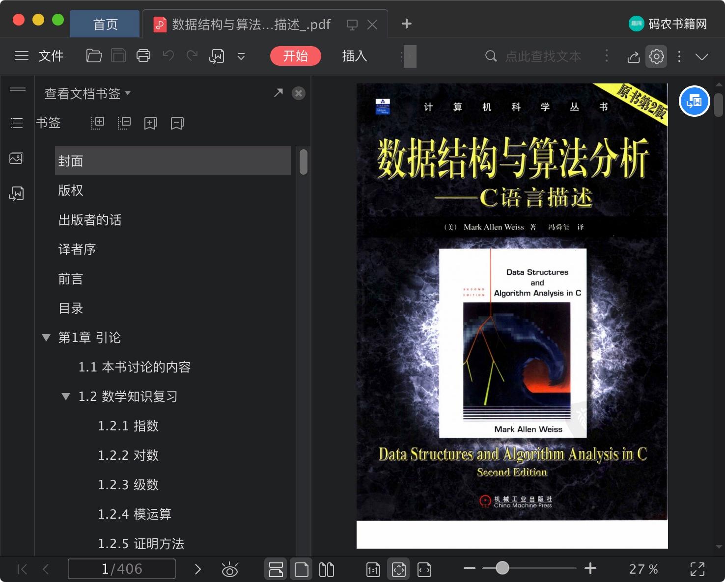Click the share/export icon
The height and width of the screenshot is (582, 725).
pyautogui.click(x=634, y=57)
